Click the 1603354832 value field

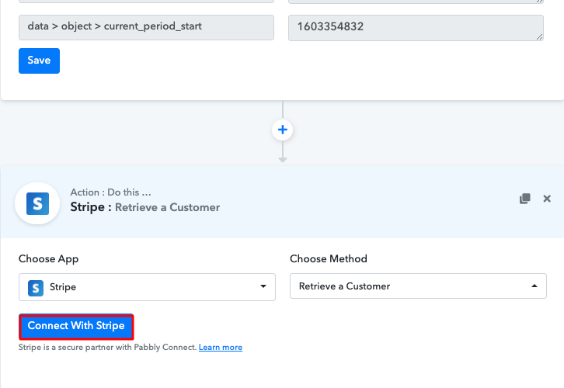point(416,28)
